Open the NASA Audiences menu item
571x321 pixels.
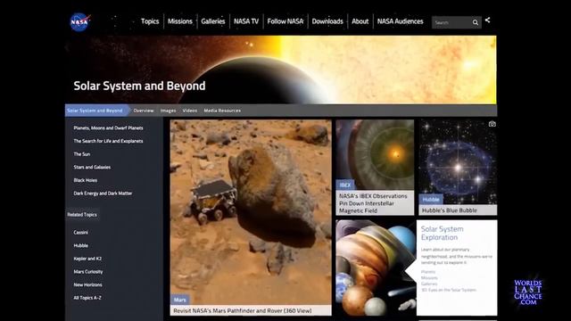[x=401, y=21]
